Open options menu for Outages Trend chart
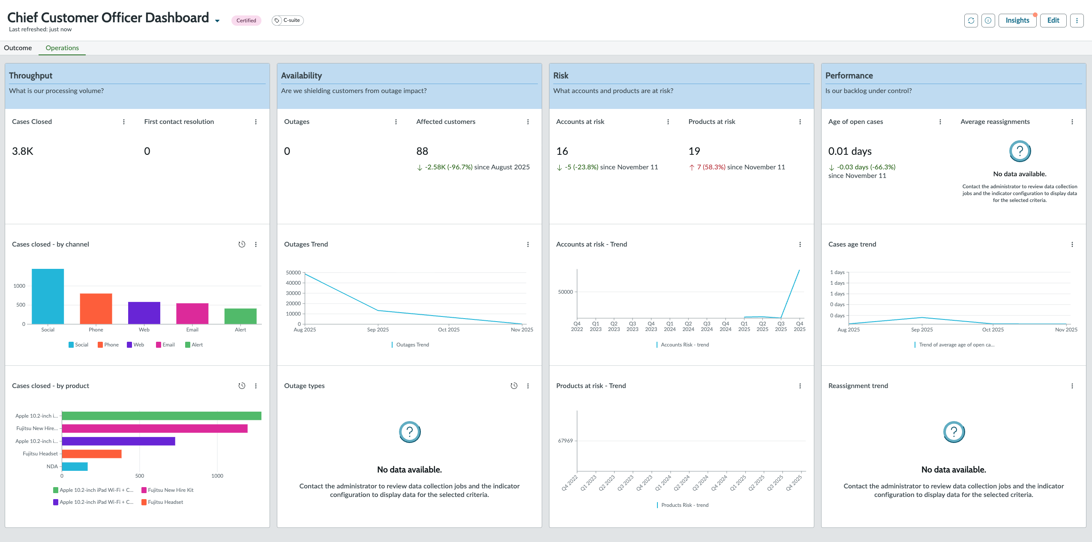The image size is (1092, 542). click(528, 244)
